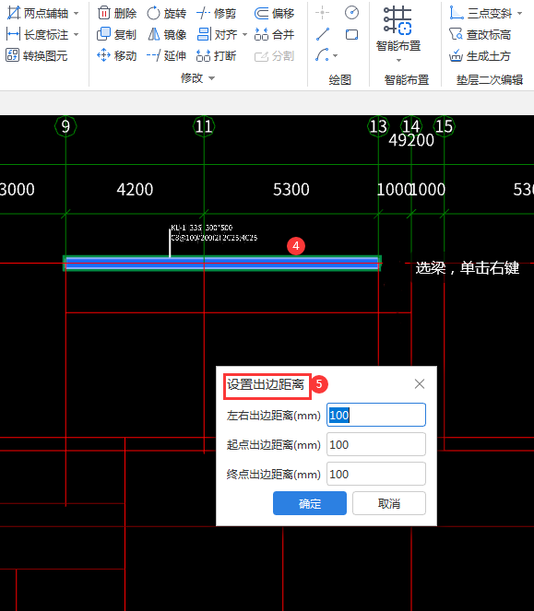Click the 5300 dimension text

tap(291, 189)
